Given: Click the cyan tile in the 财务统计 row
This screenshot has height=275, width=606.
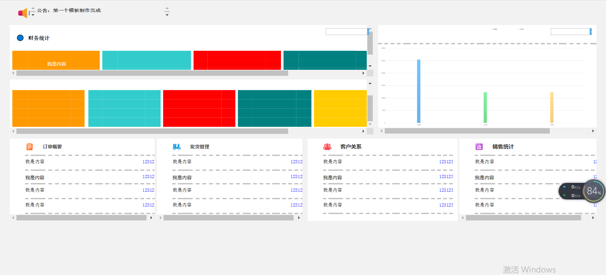Looking at the screenshot, I should 146,60.
